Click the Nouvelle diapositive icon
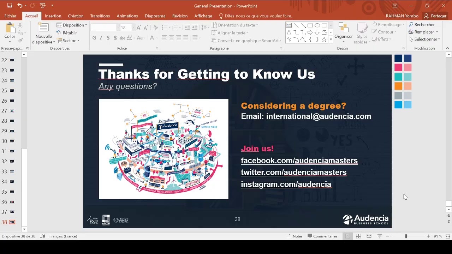452x254 pixels. click(x=43, y=28)
